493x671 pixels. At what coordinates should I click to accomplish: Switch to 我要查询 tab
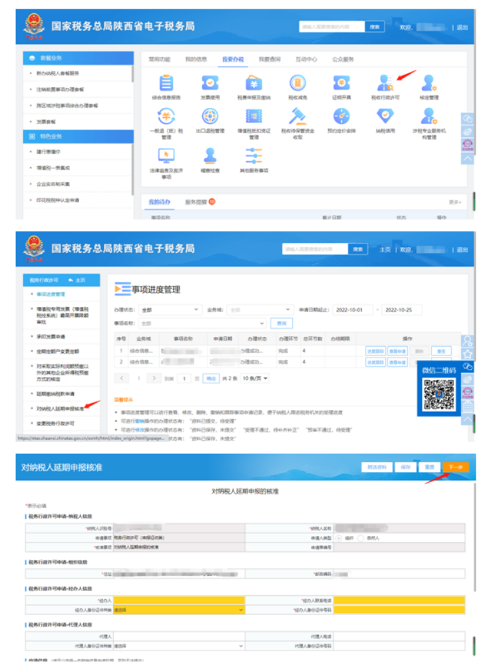click(270, 59)
